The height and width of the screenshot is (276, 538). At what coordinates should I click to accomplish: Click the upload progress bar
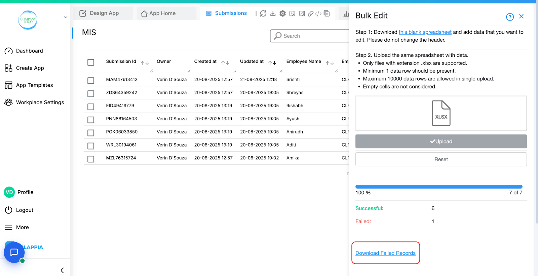[439, 187]
